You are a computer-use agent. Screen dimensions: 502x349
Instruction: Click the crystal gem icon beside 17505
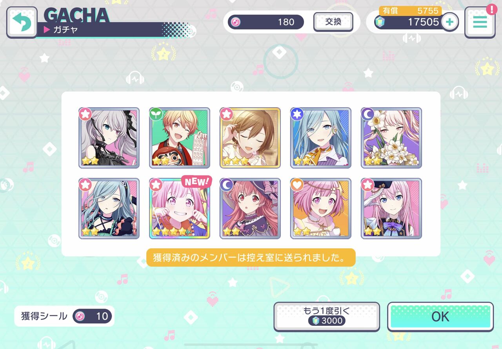pyautogui.click(x=379, y=22)
